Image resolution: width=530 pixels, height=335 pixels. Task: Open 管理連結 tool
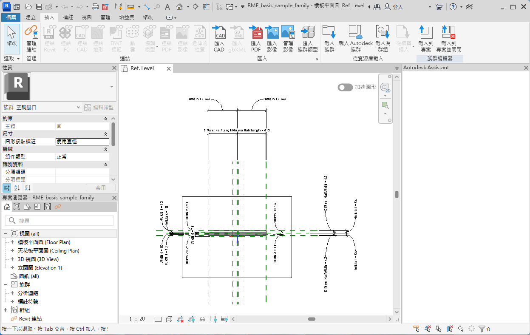31,38
